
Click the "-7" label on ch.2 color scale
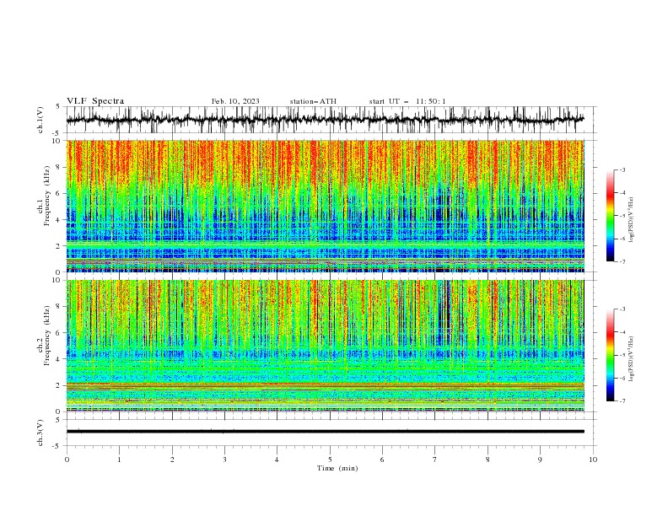click(622, 401)
